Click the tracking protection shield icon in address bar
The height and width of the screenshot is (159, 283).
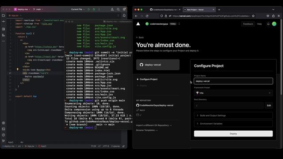point(161,16)
